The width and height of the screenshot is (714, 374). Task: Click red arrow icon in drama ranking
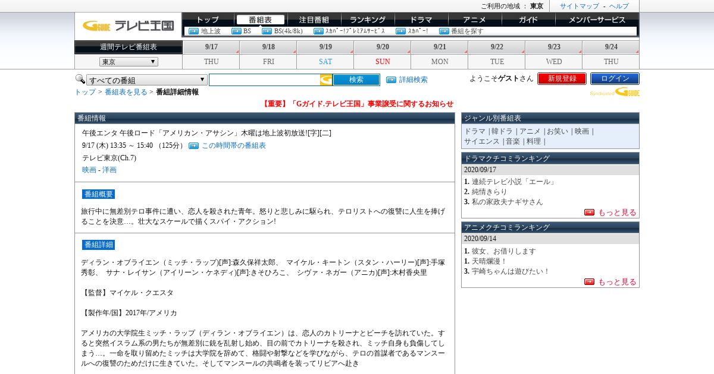(x=590, y=212)
